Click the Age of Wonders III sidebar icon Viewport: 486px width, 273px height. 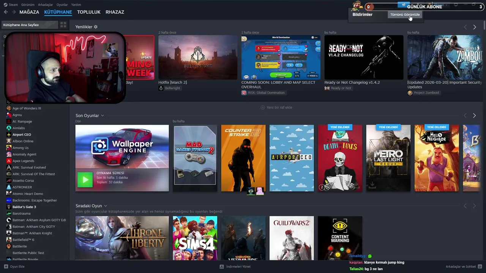point(9,108)
